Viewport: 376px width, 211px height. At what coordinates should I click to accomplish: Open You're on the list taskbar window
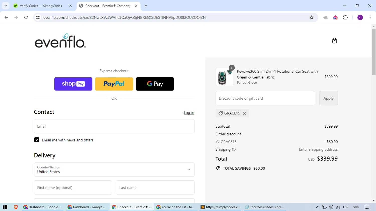pos(176,207)
